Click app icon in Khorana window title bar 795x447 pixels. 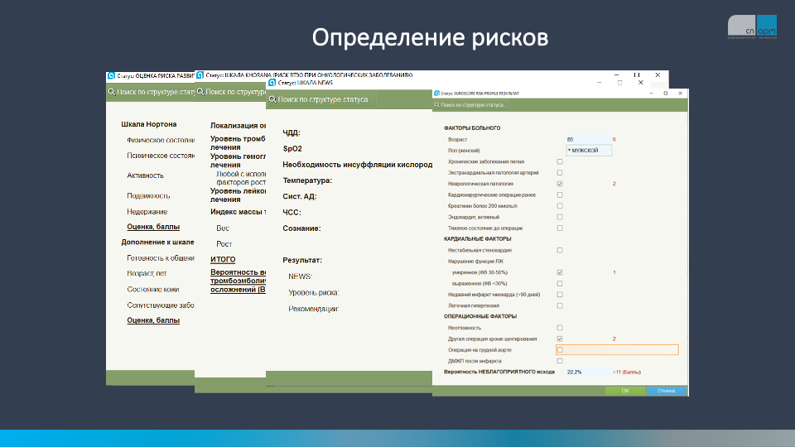200,75
